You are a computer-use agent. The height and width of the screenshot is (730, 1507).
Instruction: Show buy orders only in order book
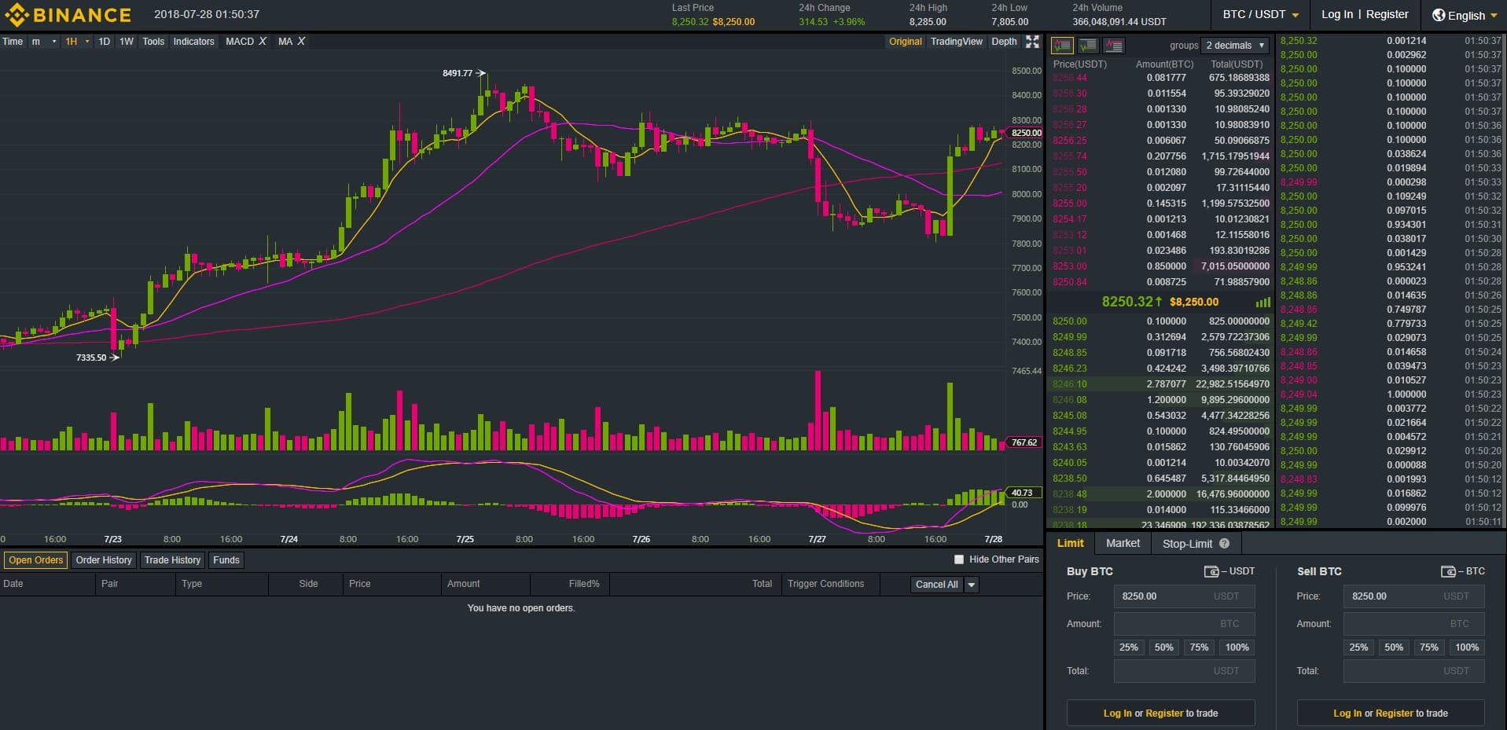[1088, 46]
